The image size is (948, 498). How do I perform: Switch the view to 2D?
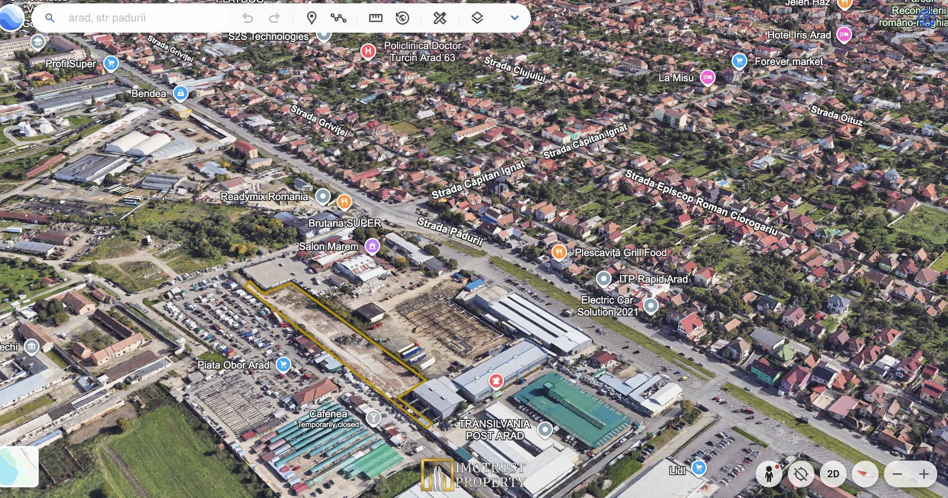click(833, 474)
